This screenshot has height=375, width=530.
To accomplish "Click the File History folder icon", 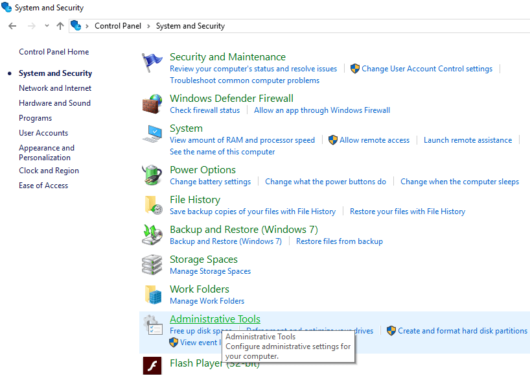I will click(x=152, y=205).
